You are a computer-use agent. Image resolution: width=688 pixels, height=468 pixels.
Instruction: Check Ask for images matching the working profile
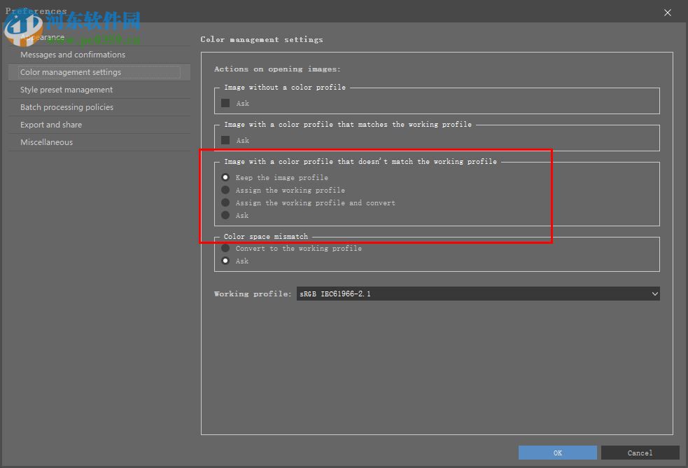point(225,139)
